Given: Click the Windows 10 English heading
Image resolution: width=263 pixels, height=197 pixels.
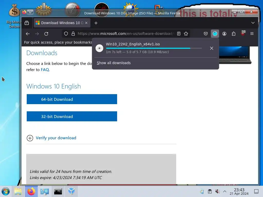Looking at the screenshot, I should click(53, 86).
